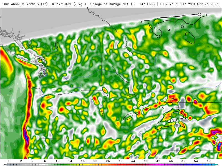Screen dimensions: 222x166
Task: Click the '30' color scale label
Action: (120, 161)
